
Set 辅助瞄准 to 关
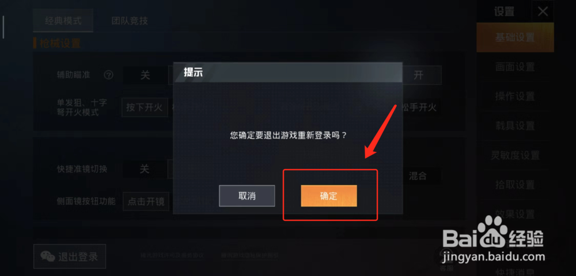point(146,75)
